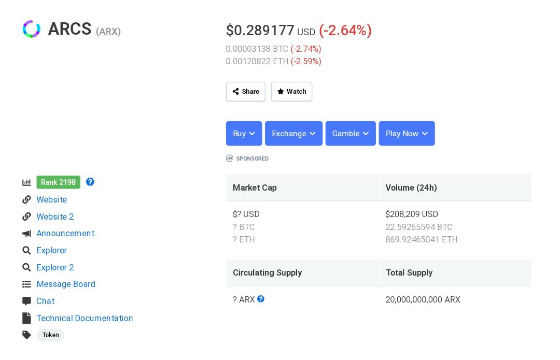
Task: Click the tag icon beside Token
Action: [x=26, y=335]
